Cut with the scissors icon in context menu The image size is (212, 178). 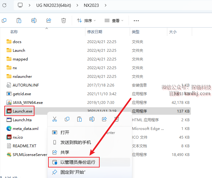pyautogui.click(x=55, y=119)
